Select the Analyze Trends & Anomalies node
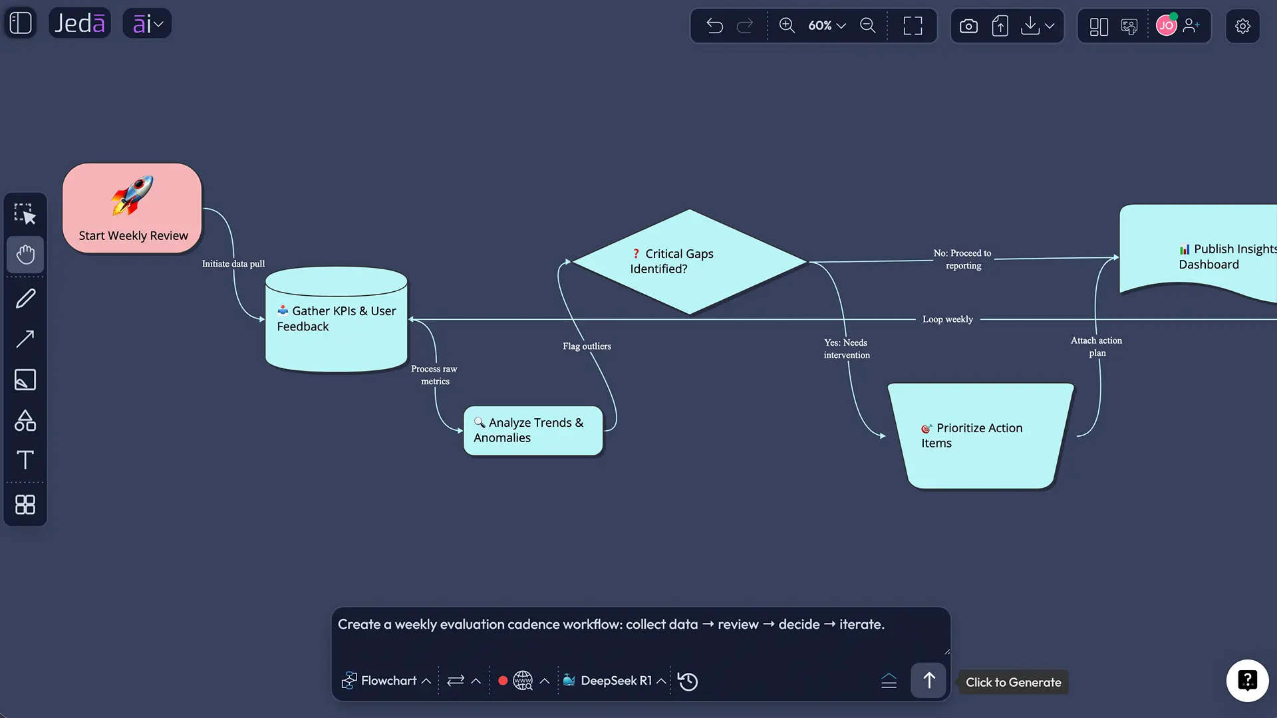 point(533,431)
